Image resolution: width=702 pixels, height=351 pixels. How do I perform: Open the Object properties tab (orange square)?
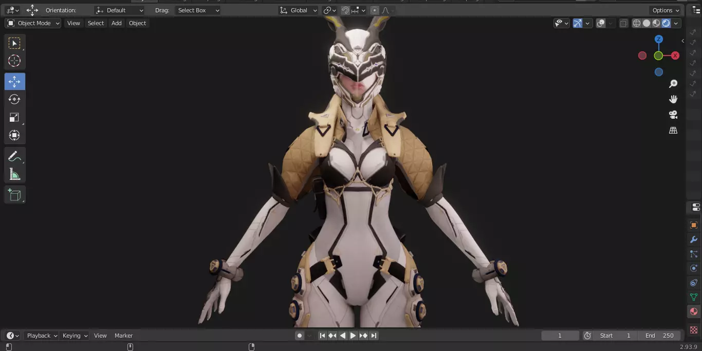694,225
